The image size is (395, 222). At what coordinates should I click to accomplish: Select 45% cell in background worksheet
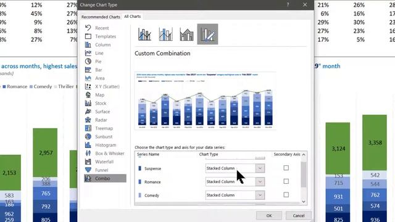[x=36, y=14]
